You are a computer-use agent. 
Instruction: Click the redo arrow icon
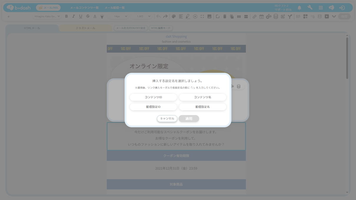[x=165, y=16]
